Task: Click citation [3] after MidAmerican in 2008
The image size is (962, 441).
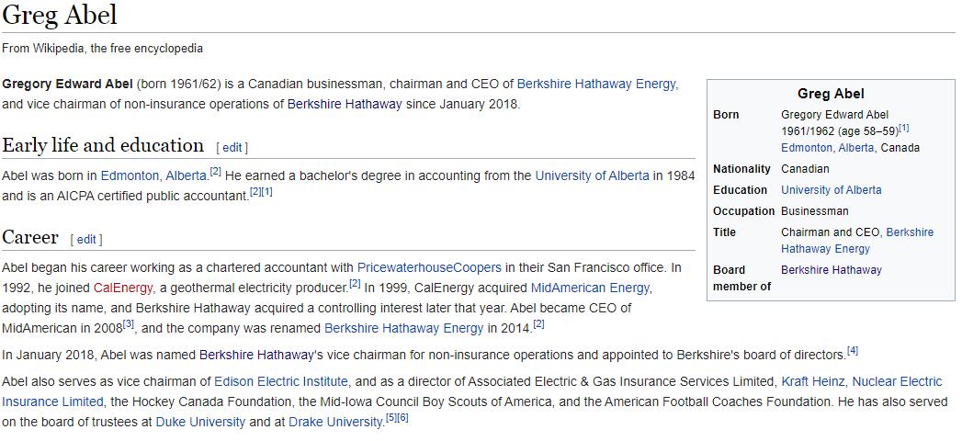Action: (129, 323)
